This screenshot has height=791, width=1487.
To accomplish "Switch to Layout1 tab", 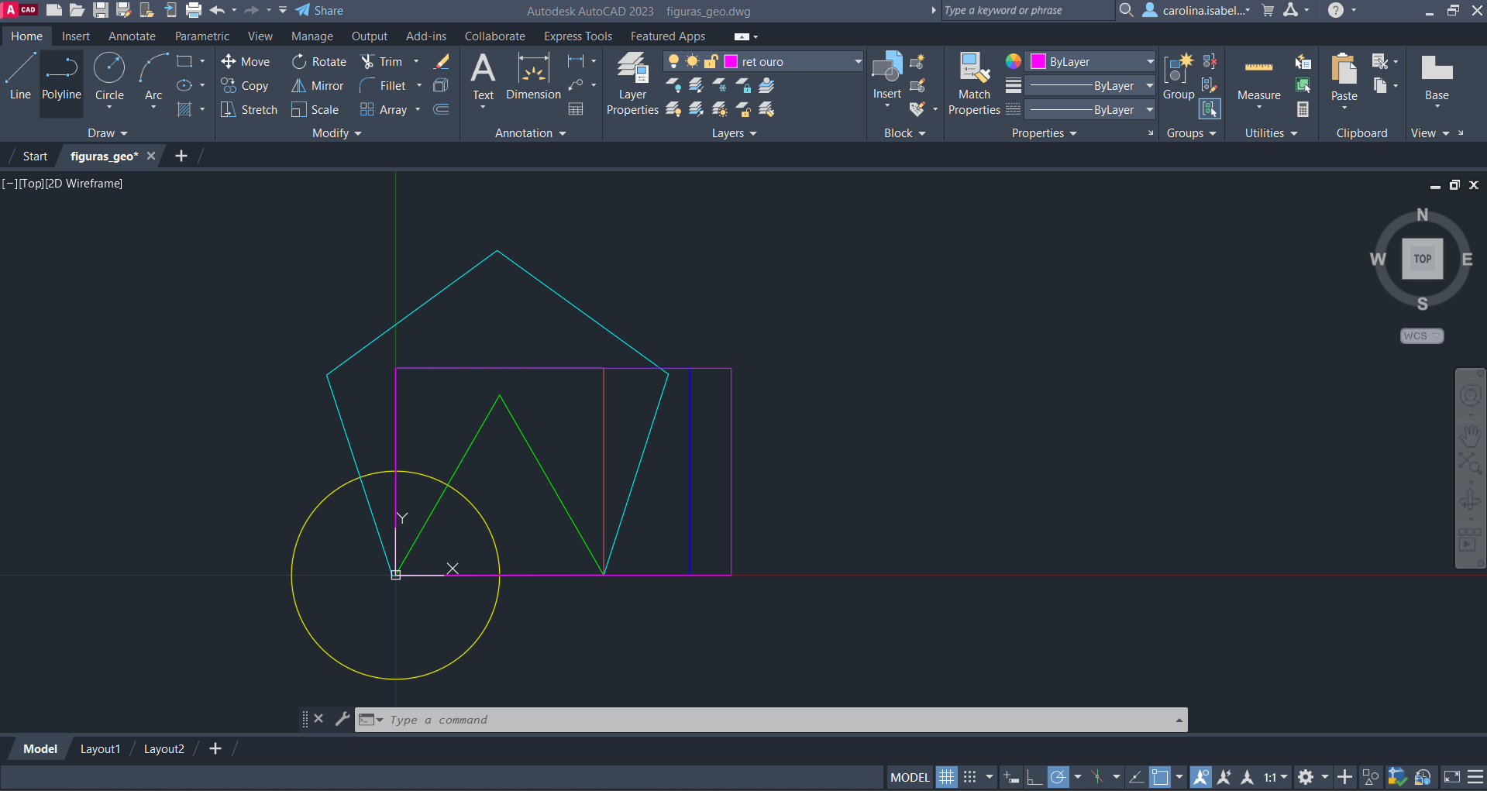I will [x=100, y=749].
